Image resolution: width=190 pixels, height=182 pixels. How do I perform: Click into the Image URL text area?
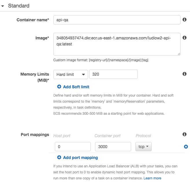[117, 44]
